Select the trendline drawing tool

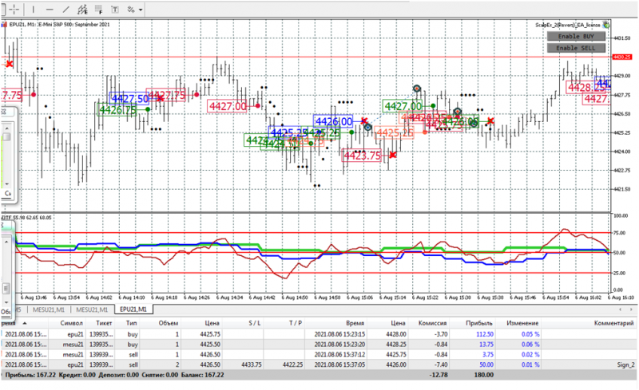coord(66,9)
